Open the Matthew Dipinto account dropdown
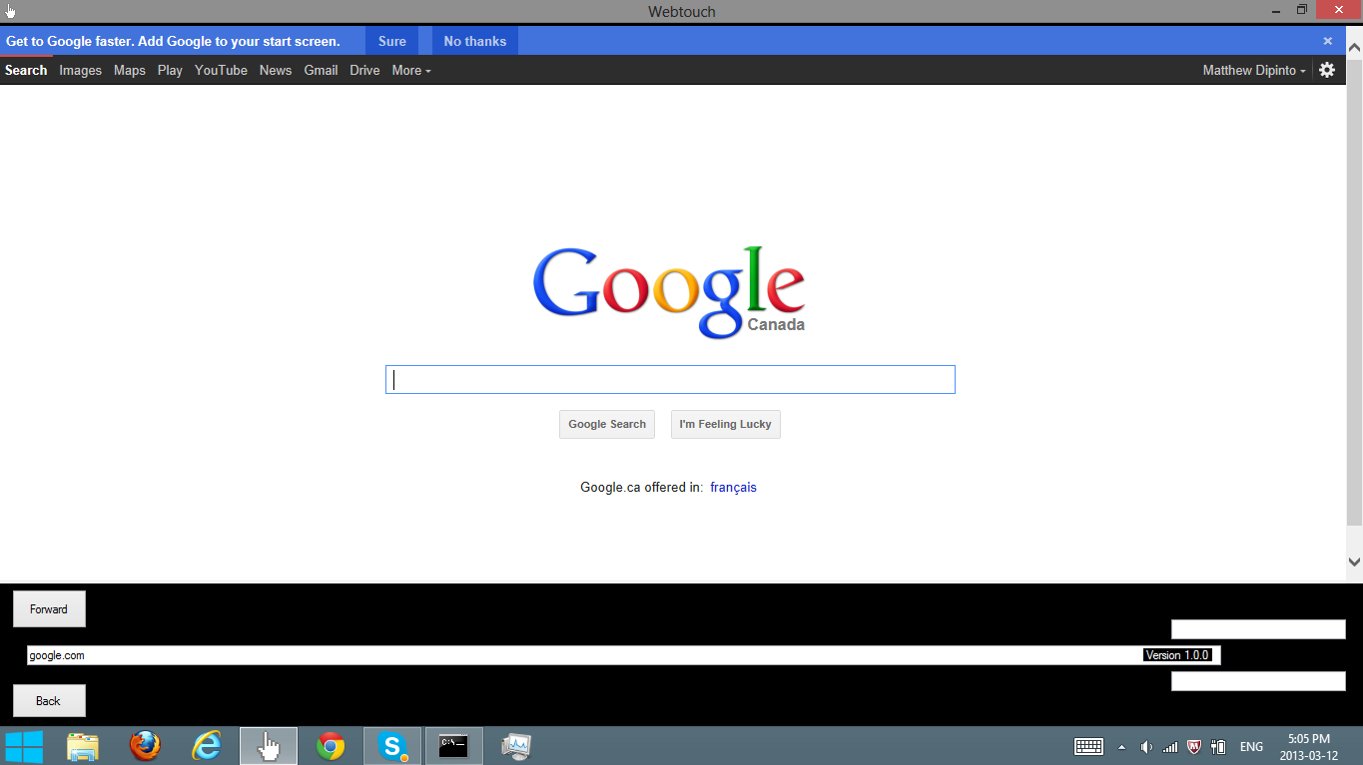 [1254, 70]
